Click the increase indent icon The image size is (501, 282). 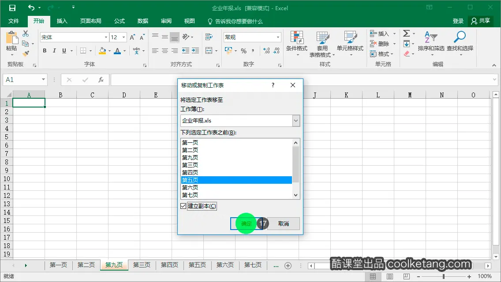click(x=195, y=51)
